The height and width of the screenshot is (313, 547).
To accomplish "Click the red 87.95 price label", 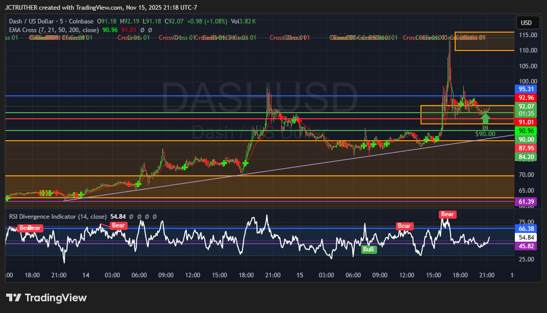I will (526, 148).
